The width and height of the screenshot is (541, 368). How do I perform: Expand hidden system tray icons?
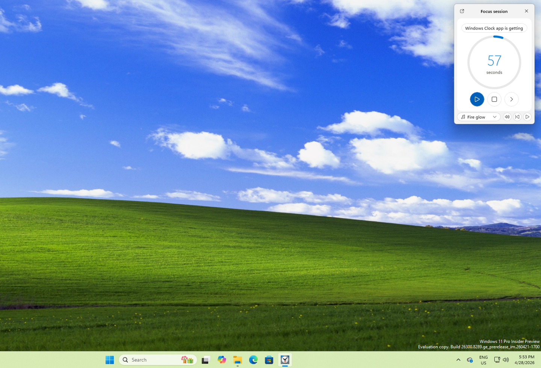pyautogui.click(x=458, y=359)
